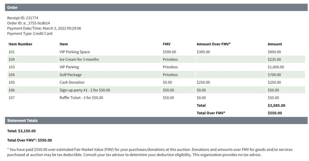Click the Item Number column header
The height and width of the screenshot is (161, 309).
pos(20,44)
